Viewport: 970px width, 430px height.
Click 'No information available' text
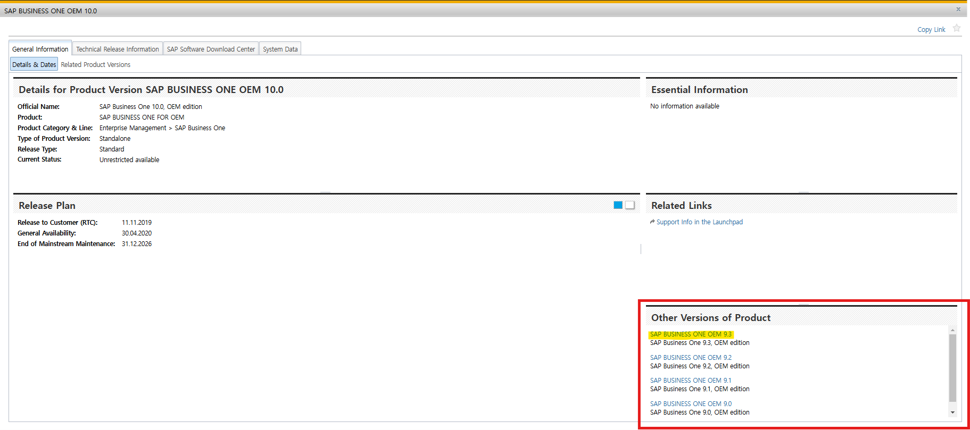685,106
